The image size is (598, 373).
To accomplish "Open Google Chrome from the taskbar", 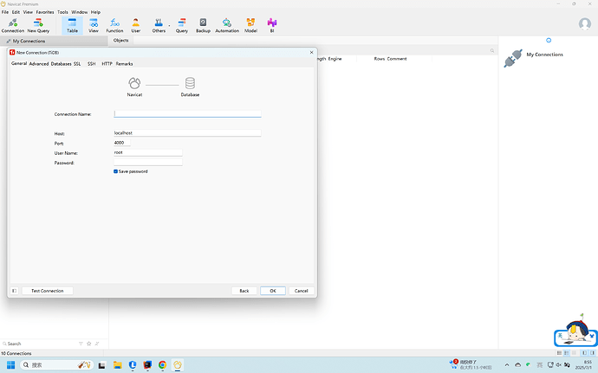I will (x=162, y=365).
